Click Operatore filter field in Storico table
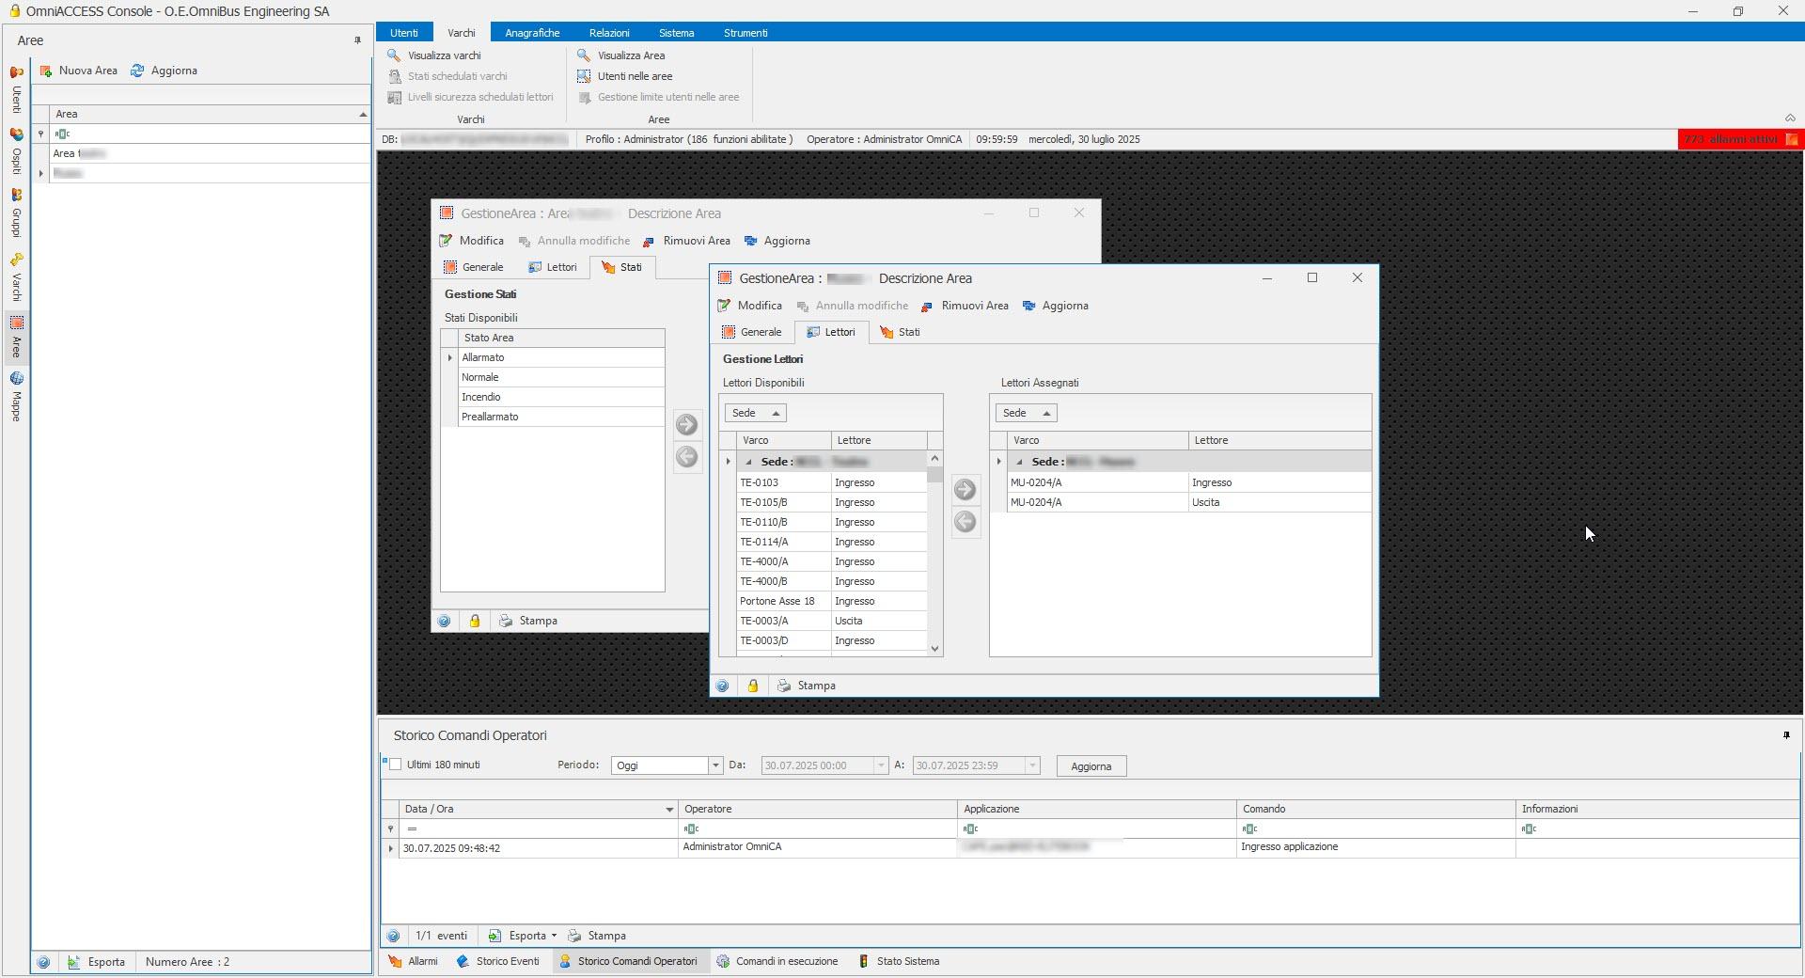The image size is (1805, 978). [x=818, y=828]
